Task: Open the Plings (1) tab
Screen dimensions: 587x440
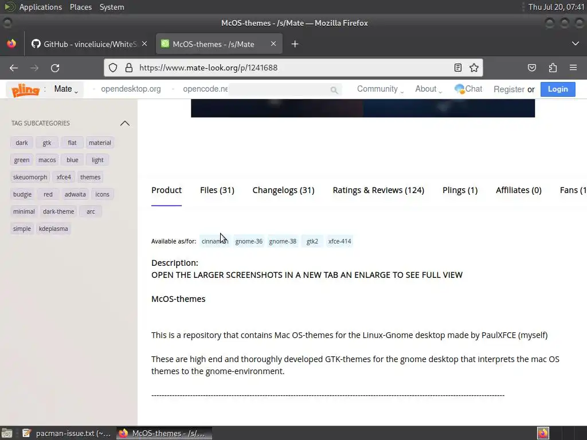Action: [460, 190]
